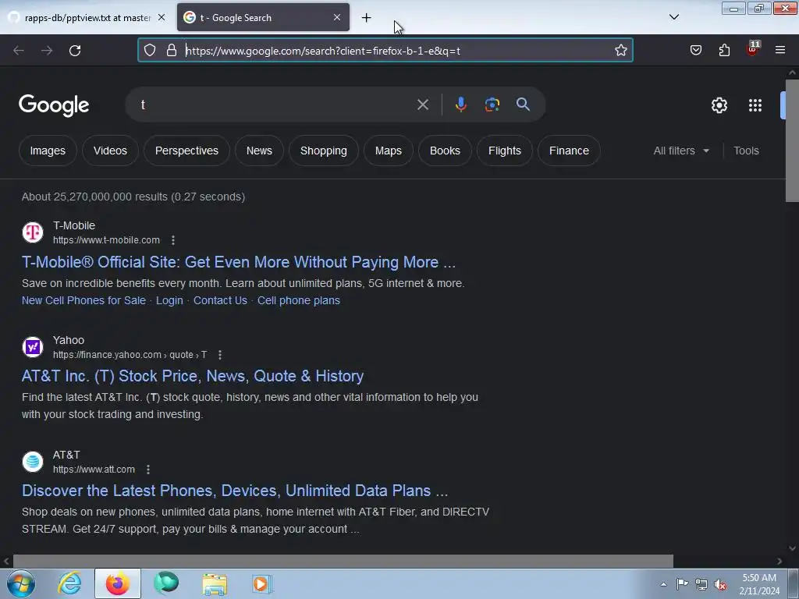Open the search Tools options
799x599 pixels.
746,151
